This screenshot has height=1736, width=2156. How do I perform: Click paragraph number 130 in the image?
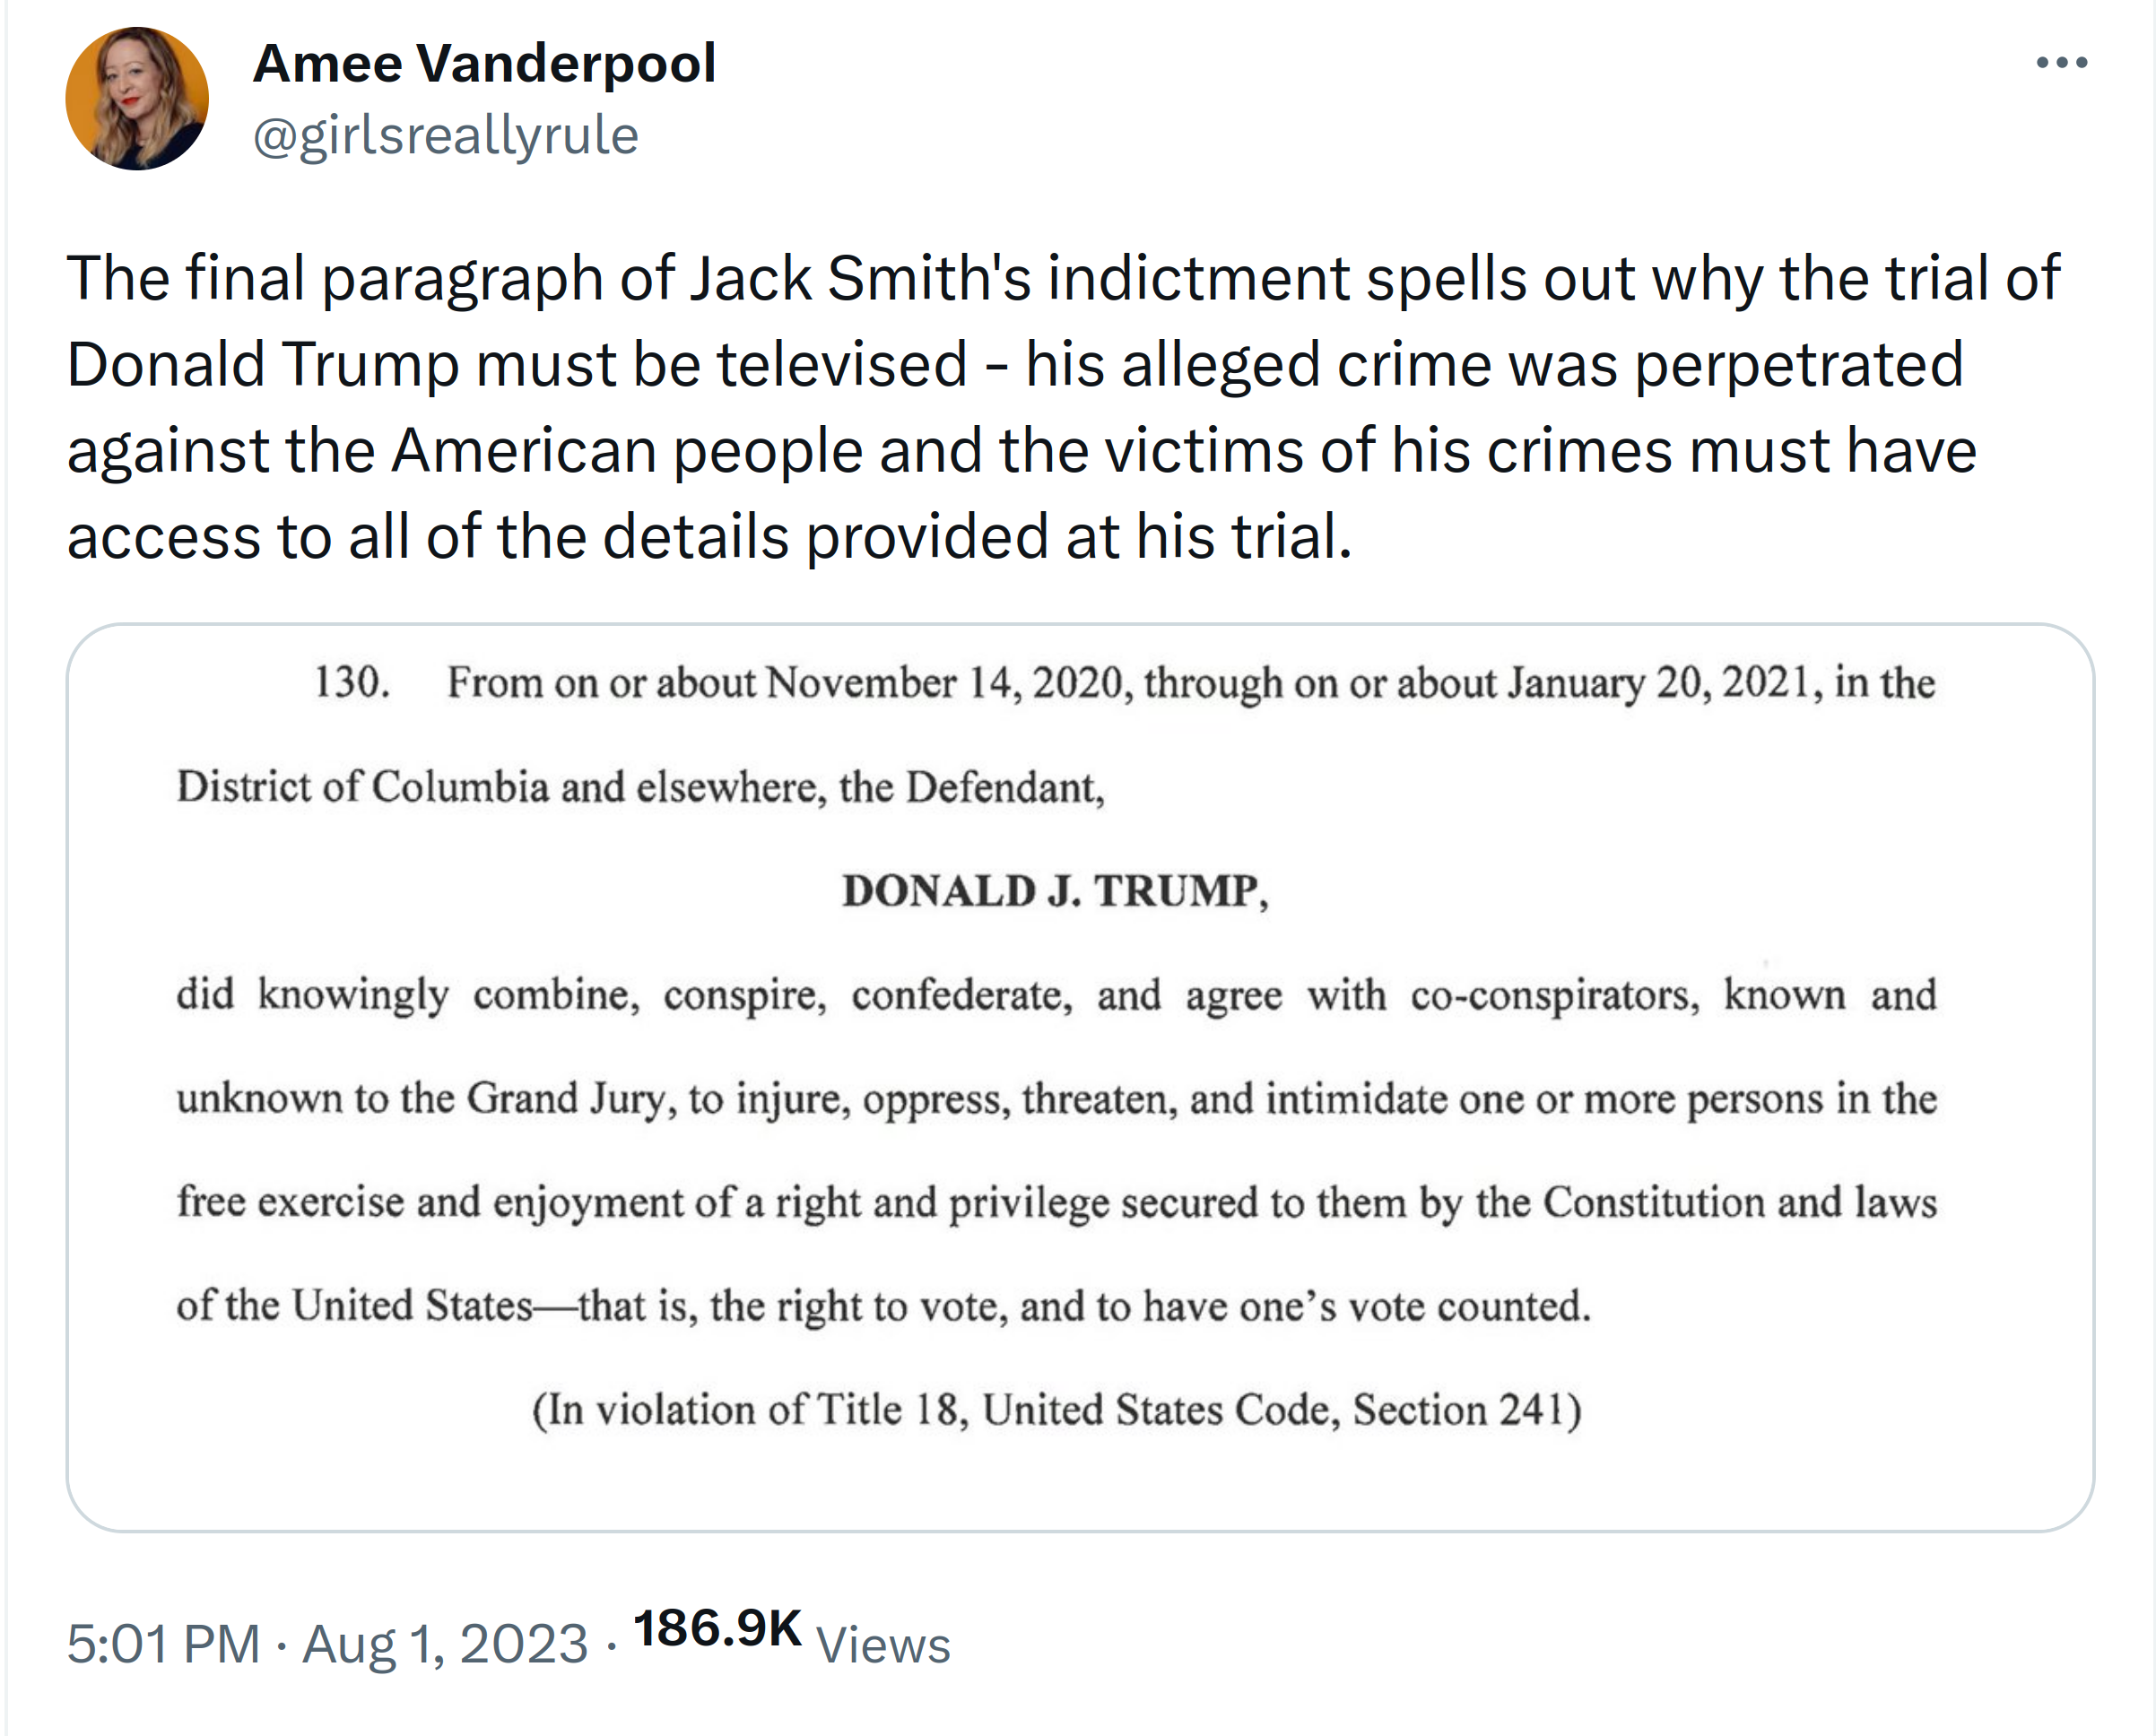click(352, 683)
